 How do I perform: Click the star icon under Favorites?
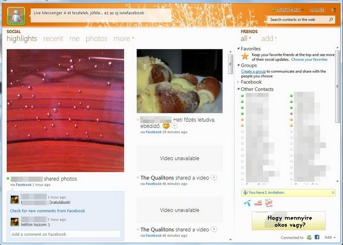click(245, 56)
